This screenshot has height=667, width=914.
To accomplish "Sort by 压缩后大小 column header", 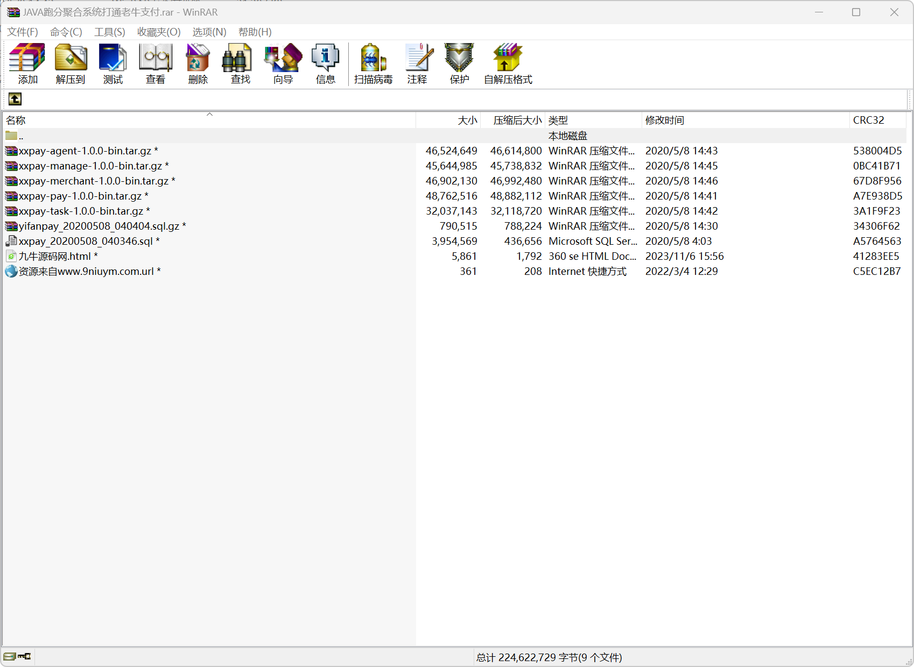I will coord(513,120).
